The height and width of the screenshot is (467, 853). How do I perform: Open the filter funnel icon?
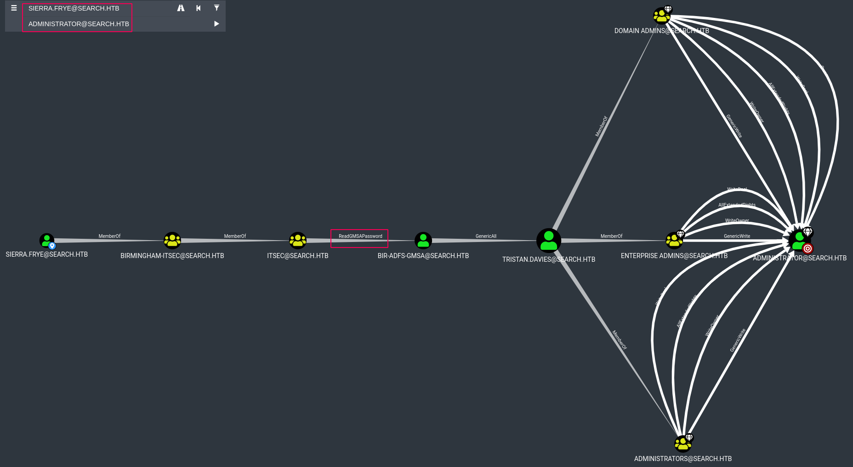coord(216,8)
